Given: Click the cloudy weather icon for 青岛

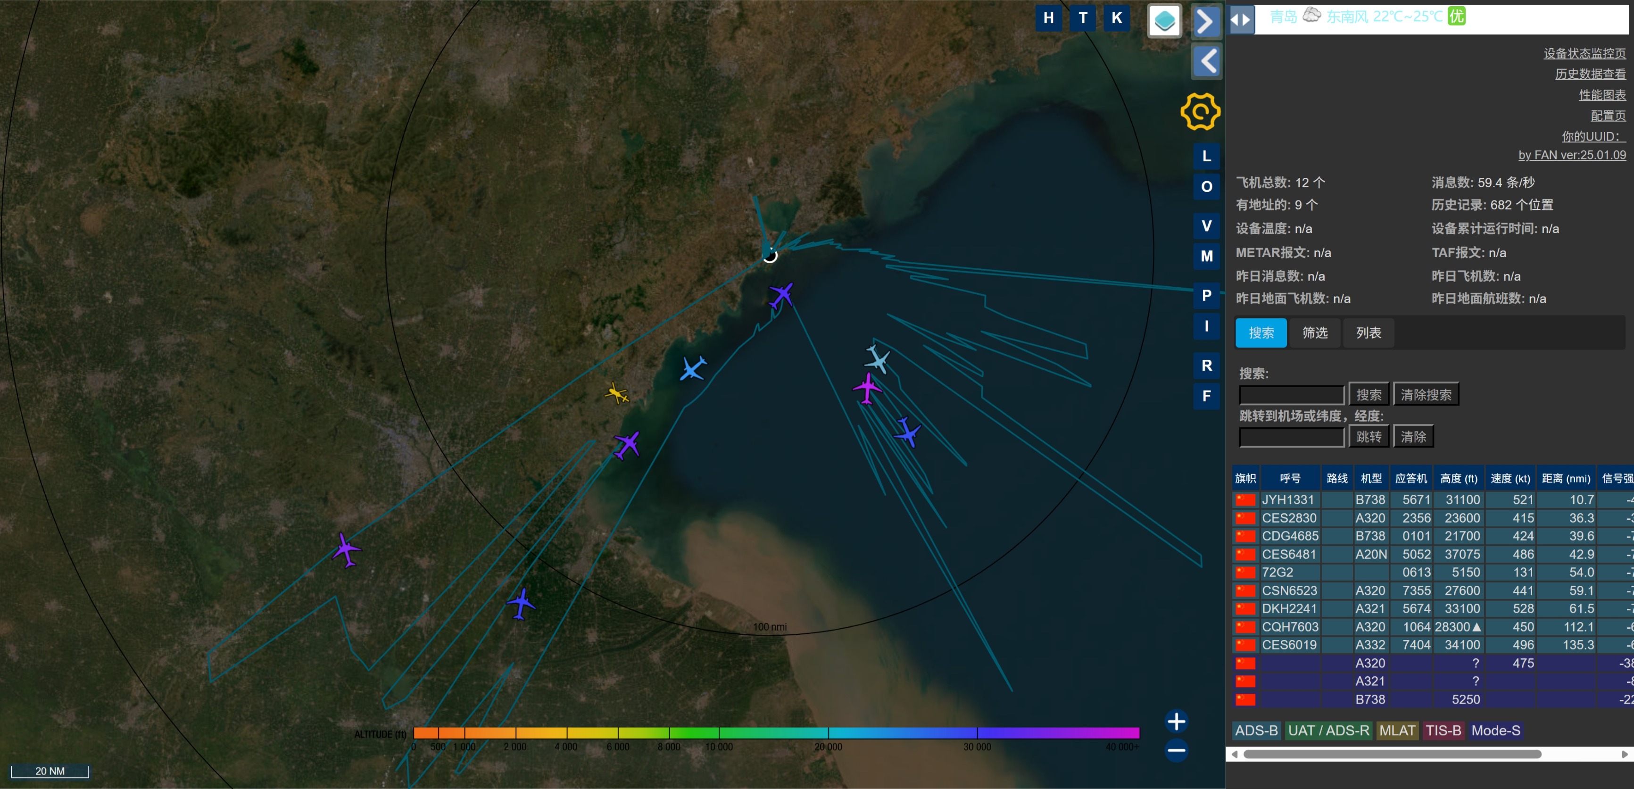Looking at the screenshot, I should pyautogui.click(x=1311, y=16).
